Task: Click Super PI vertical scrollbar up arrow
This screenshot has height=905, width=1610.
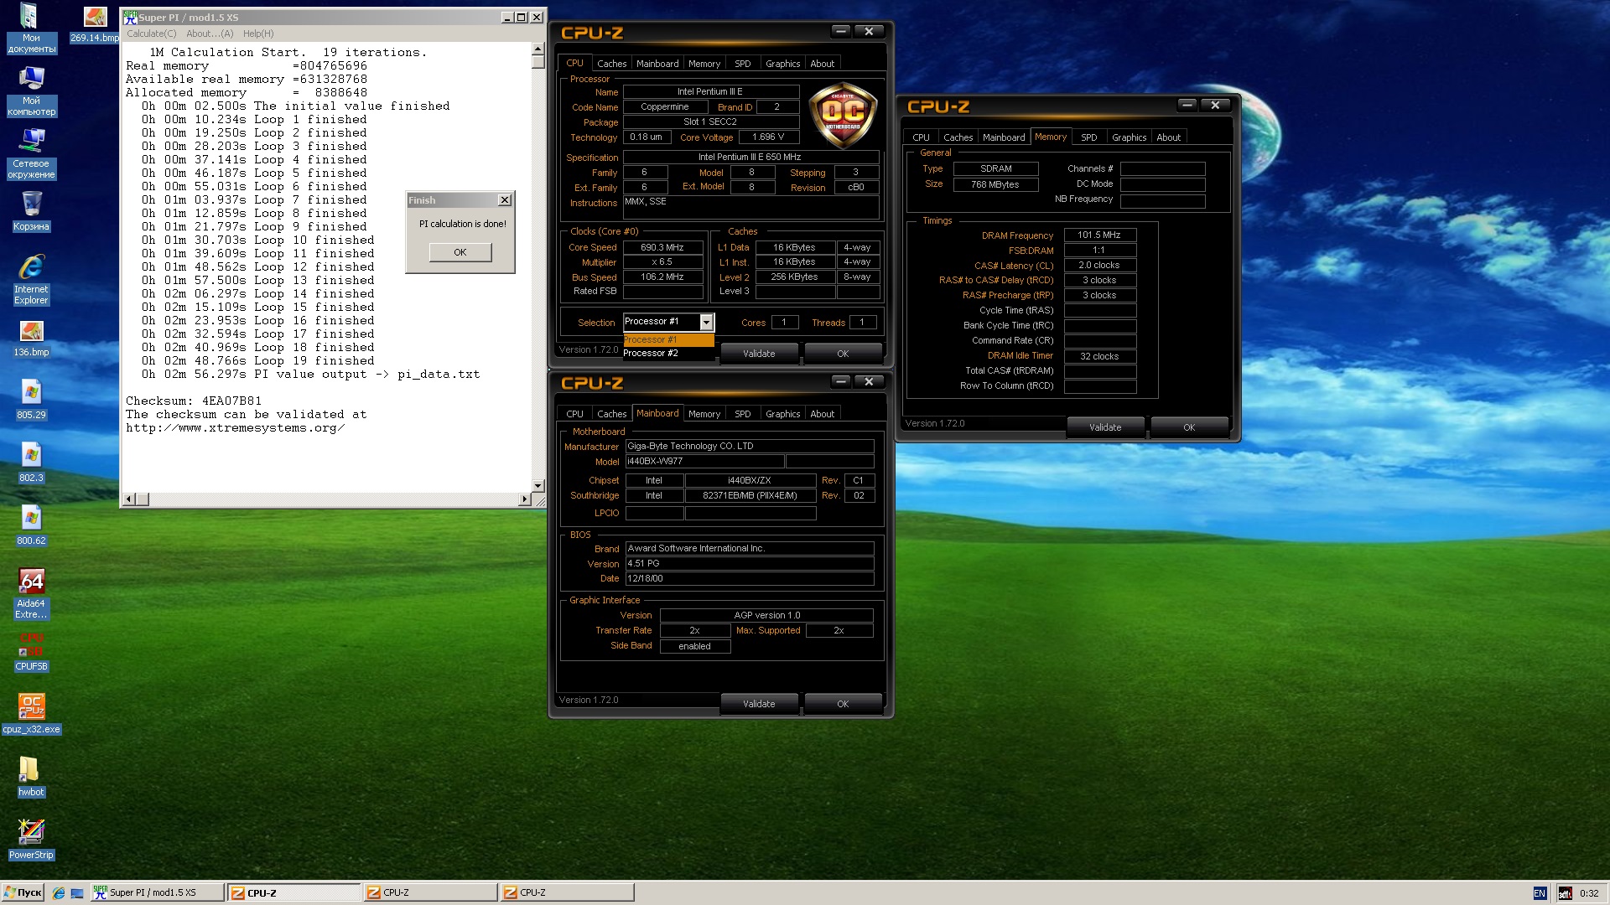Action: coord(538,49)
